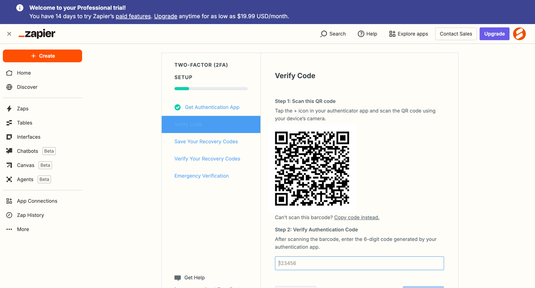This screenshot has width=535, height=288.
Task: Click the green checkmark next to Get Authentication App
Action: pyautogui.click(x=178, y=107)
